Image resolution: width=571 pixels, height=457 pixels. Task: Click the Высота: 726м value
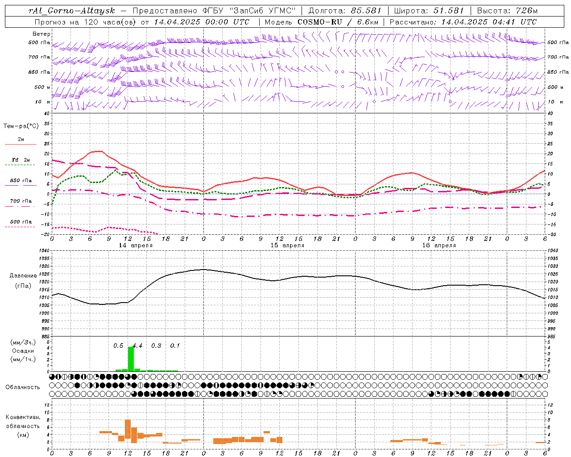(x=507, y=11)
